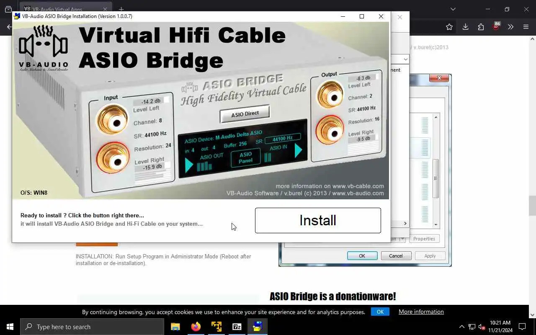Restore down the Firefox window
This screenshot has width=536, height=335.
pyautogui.click(x=507, y=9)
